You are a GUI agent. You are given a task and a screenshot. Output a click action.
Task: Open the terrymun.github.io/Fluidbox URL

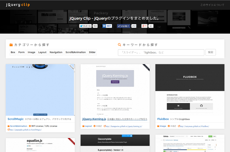tap(194, 126)
